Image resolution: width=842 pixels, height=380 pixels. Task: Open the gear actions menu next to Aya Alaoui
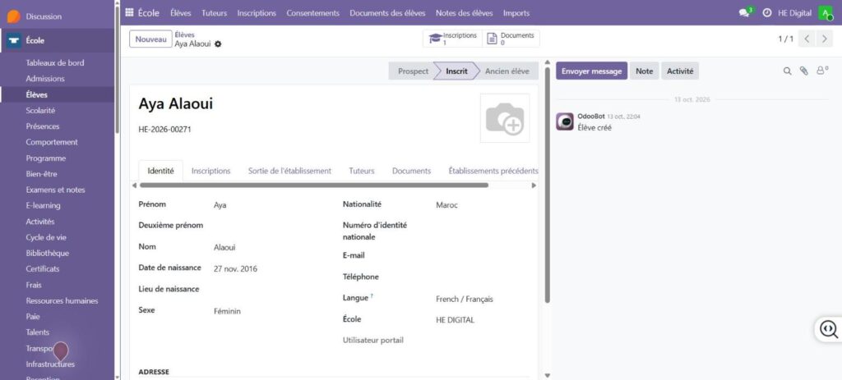[217, 44]
